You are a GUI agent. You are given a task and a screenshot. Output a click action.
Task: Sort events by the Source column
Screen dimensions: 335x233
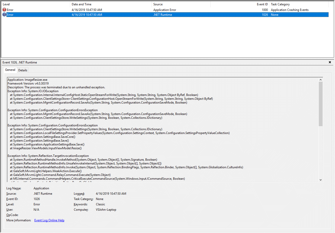(157, 4)
